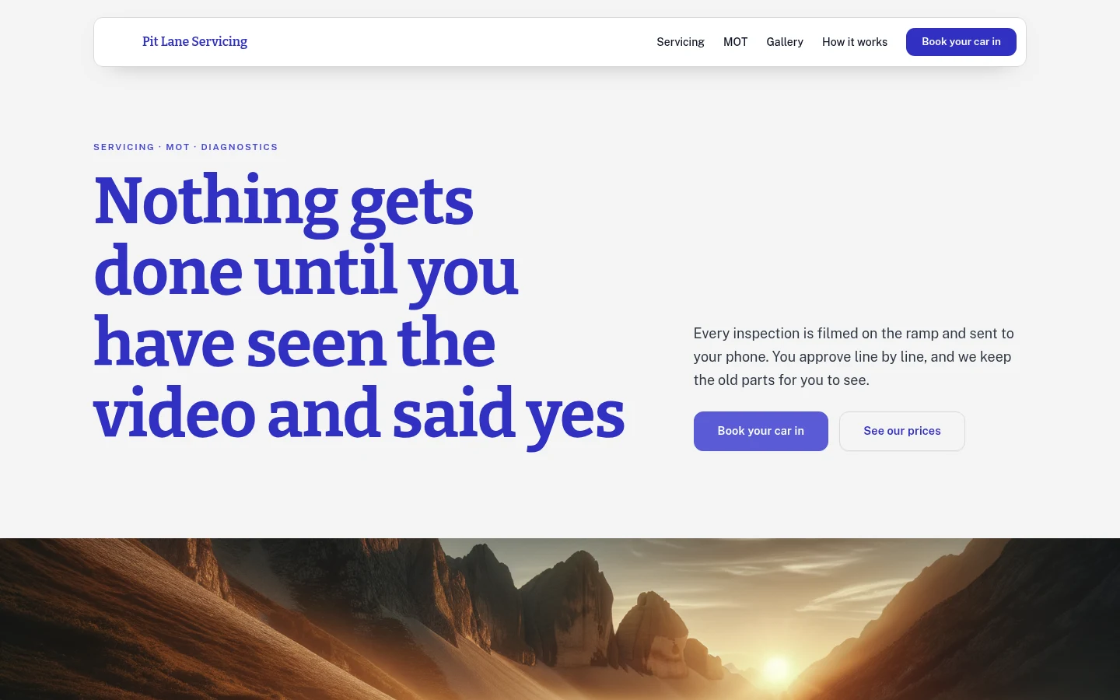Open the Servicing navigation link
The image size is (1120, 700).
coord(681,42)
